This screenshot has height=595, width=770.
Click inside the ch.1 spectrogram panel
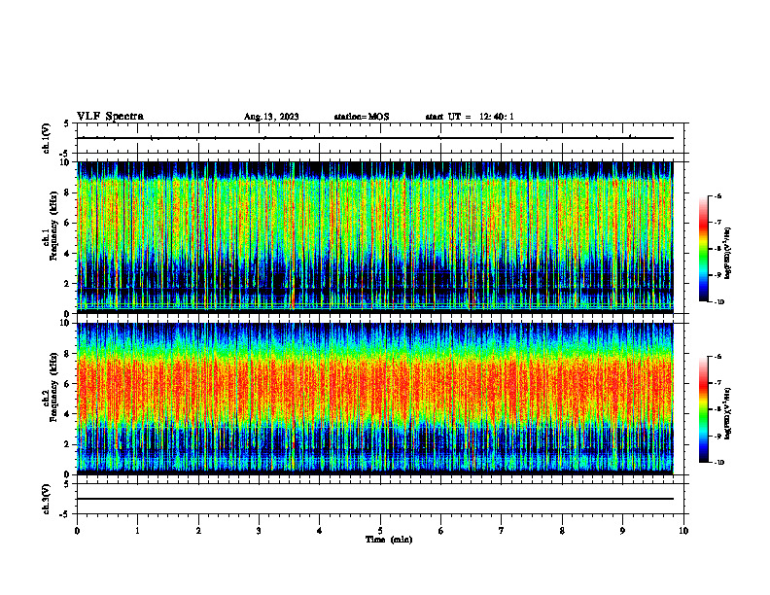pos(375,237)
